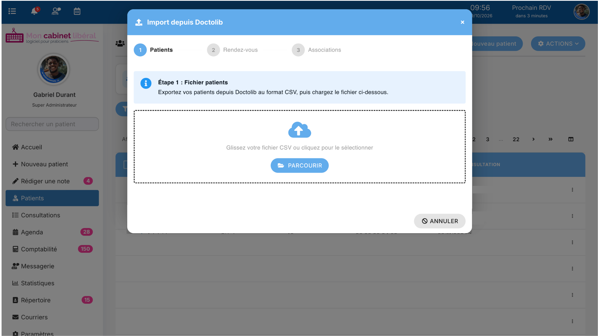Open Agenda in the sidebar
Screen dimensions: 598x336
(52, 232)
